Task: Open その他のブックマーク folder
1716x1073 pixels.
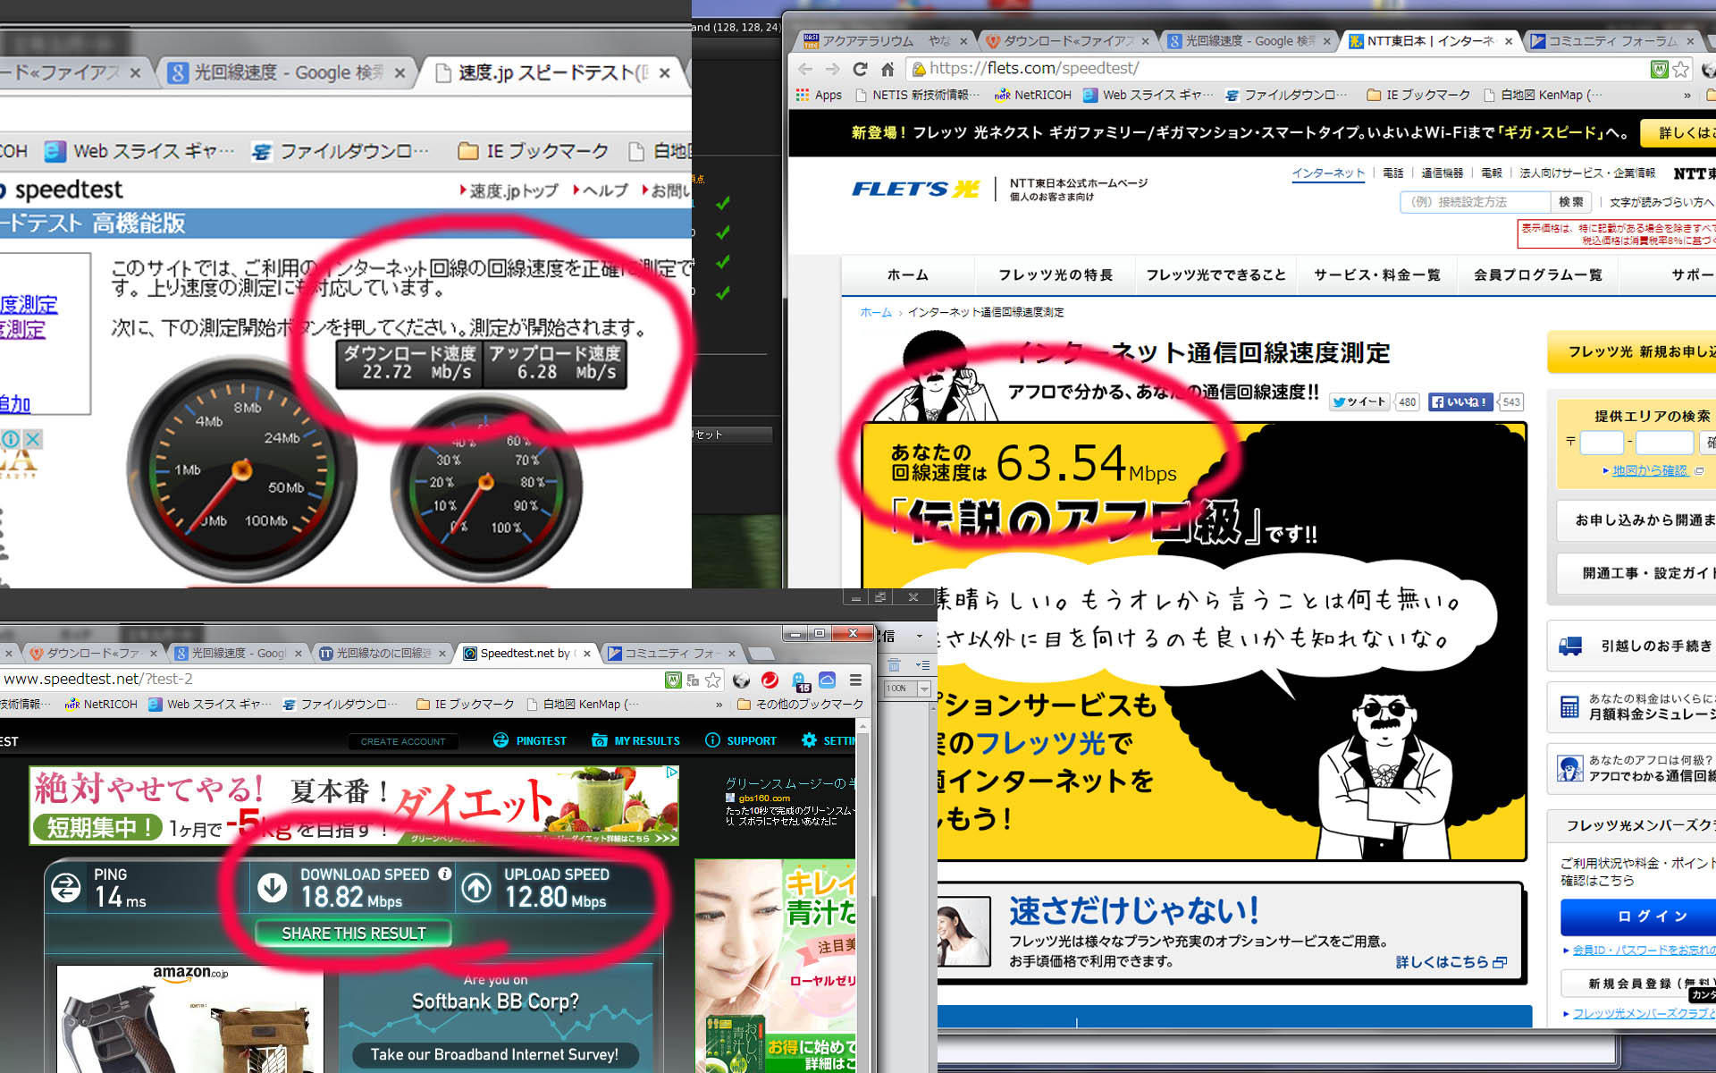Action: [800, 705]
